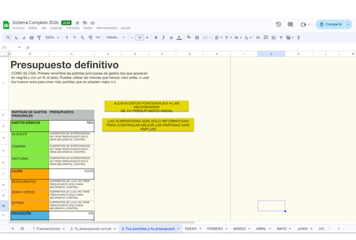
Task: Open version history clock icon
Action: click(x=279, y=24)
